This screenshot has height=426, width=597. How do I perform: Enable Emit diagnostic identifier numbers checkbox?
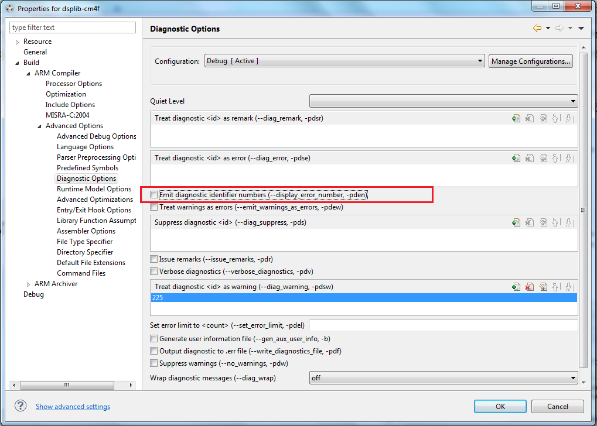(154, 195)
